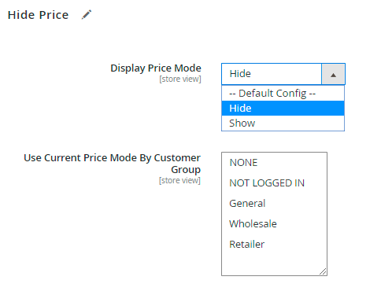
Task: Click Use Current Price Mode By Customer Group label
Action: click(x=112, y=164)
